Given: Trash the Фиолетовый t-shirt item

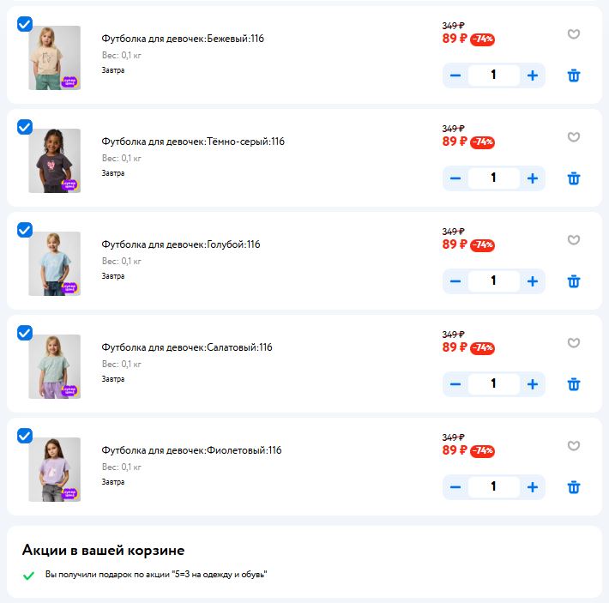Looking at the screenshot, I should coord(574,487).
